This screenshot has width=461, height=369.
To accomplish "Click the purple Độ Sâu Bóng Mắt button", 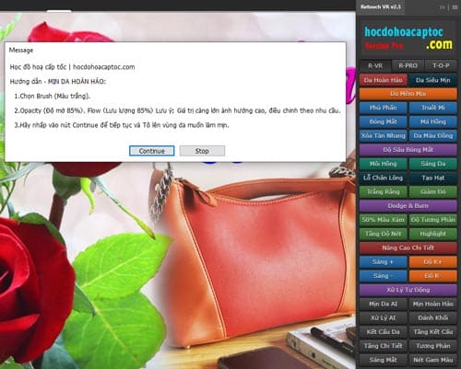I will pyautogui.click(x=408, y=150).
